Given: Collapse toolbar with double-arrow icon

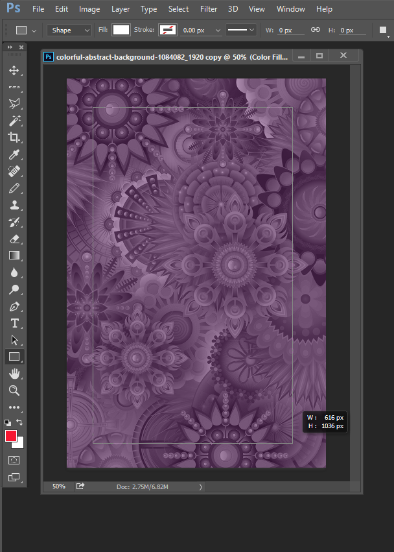Looking at the screenshot, I should [10, 47].
